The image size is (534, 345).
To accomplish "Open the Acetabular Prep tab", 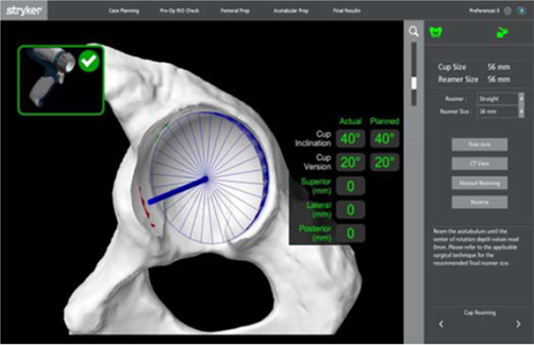I will click(291, 11).
